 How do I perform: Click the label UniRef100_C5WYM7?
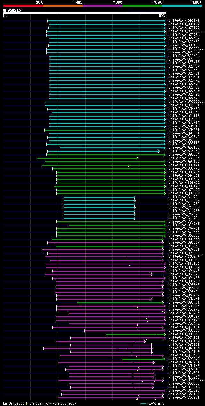184,257
